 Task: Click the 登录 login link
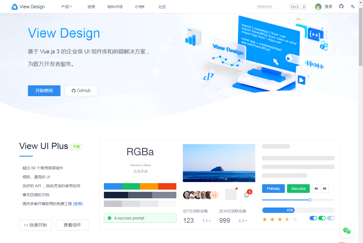[x=329, y=7]
